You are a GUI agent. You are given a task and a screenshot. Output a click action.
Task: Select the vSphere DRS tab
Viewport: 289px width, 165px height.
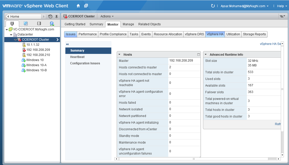pyautogui.click(x=194, y=34)
